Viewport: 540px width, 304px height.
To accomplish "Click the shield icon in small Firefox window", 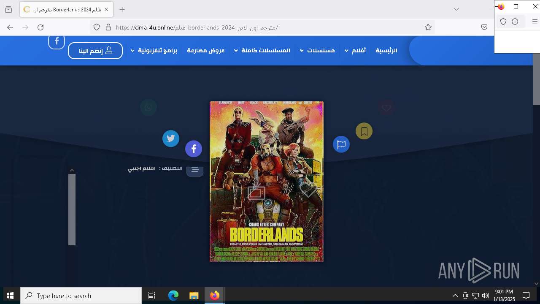I will pyautogui.click(x=503, y=22).
